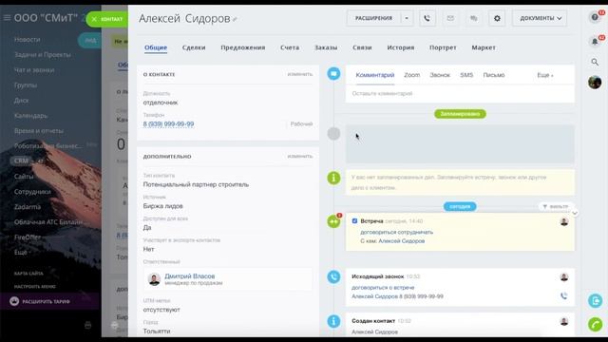The width and height of the screenshot is (608, 342).
Task: Click the search magnifier icon
Action: pos(595,62)
